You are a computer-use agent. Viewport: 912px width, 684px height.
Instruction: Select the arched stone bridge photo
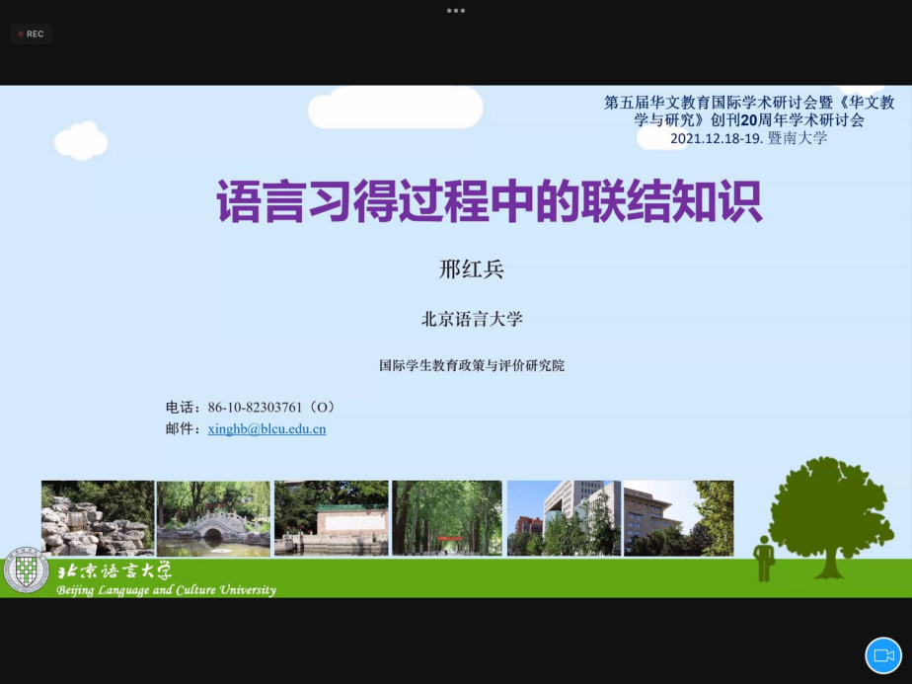coord(212,518)
